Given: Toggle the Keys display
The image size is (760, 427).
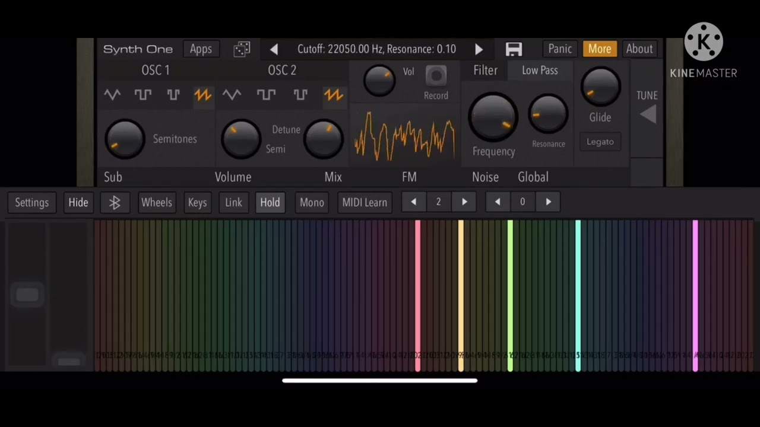Looking at the screenshot, I should (x=197, y=202).
